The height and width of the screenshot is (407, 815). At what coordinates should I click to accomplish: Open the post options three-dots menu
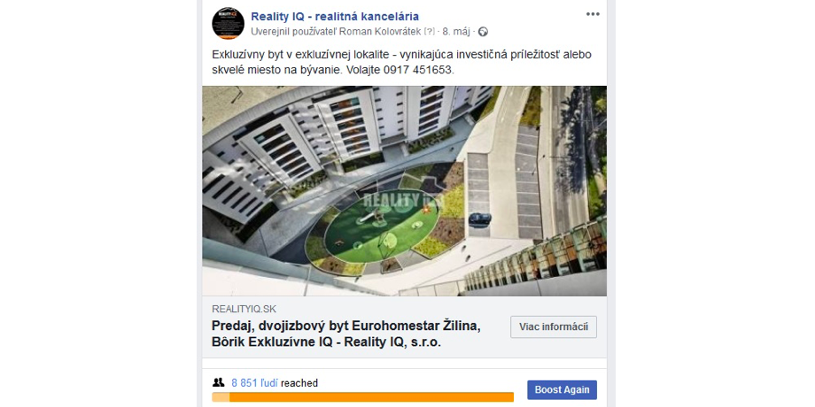593,14
